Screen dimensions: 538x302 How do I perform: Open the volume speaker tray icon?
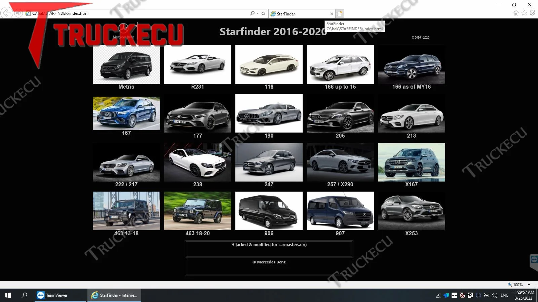coord(495,296)
